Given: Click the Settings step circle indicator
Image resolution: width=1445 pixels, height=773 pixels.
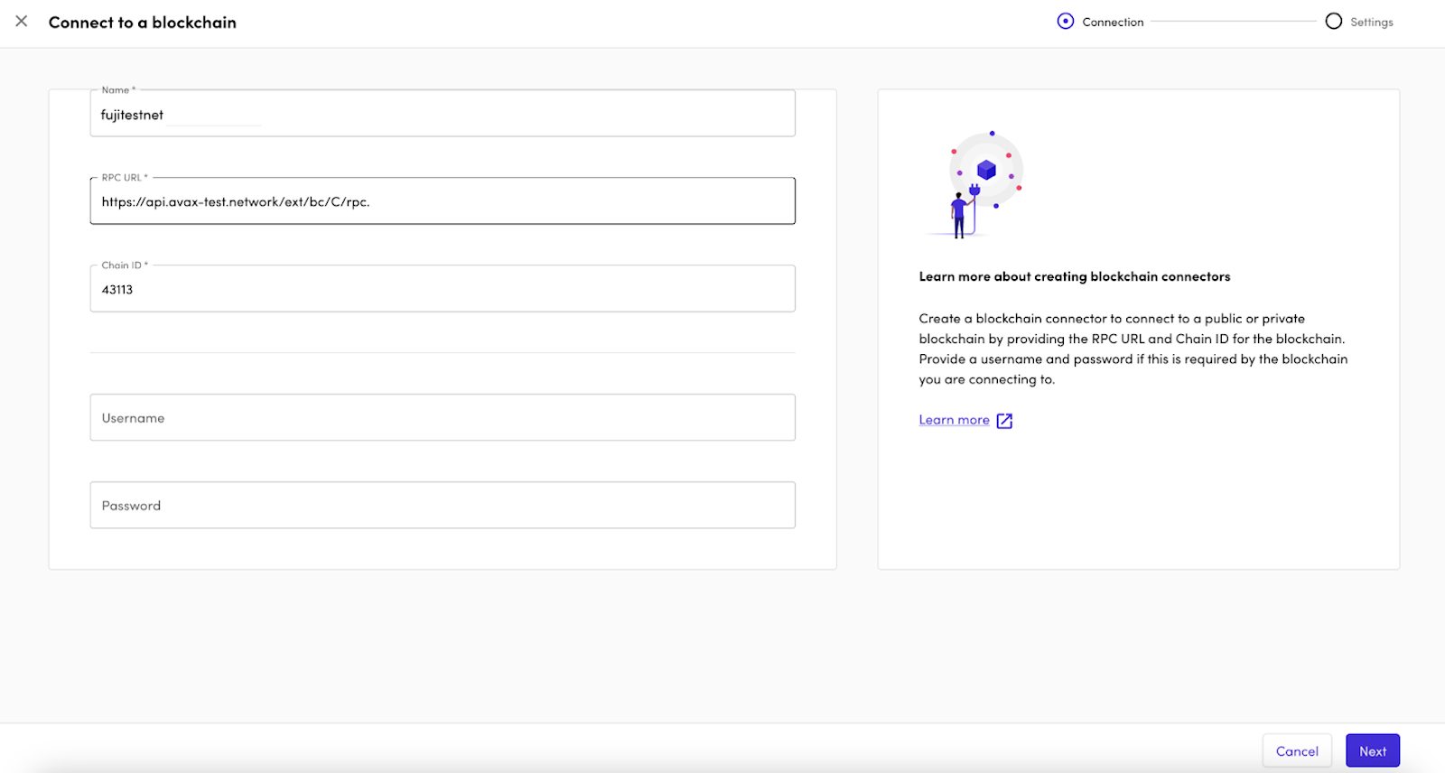Looking at the screenshot, I should pos(1333,21).
